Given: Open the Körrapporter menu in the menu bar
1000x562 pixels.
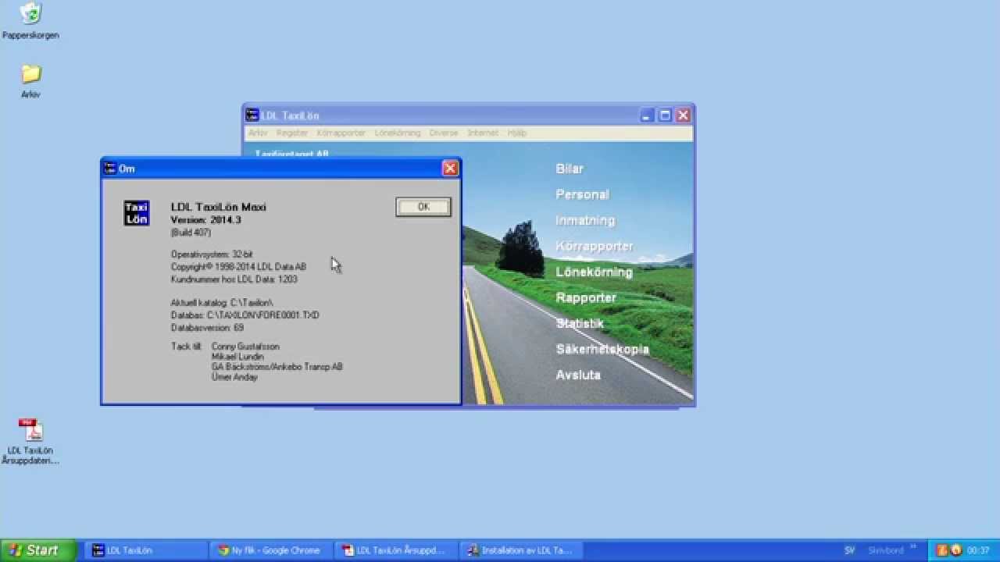Looking at the screenshot, I should [x=341, y=133].
